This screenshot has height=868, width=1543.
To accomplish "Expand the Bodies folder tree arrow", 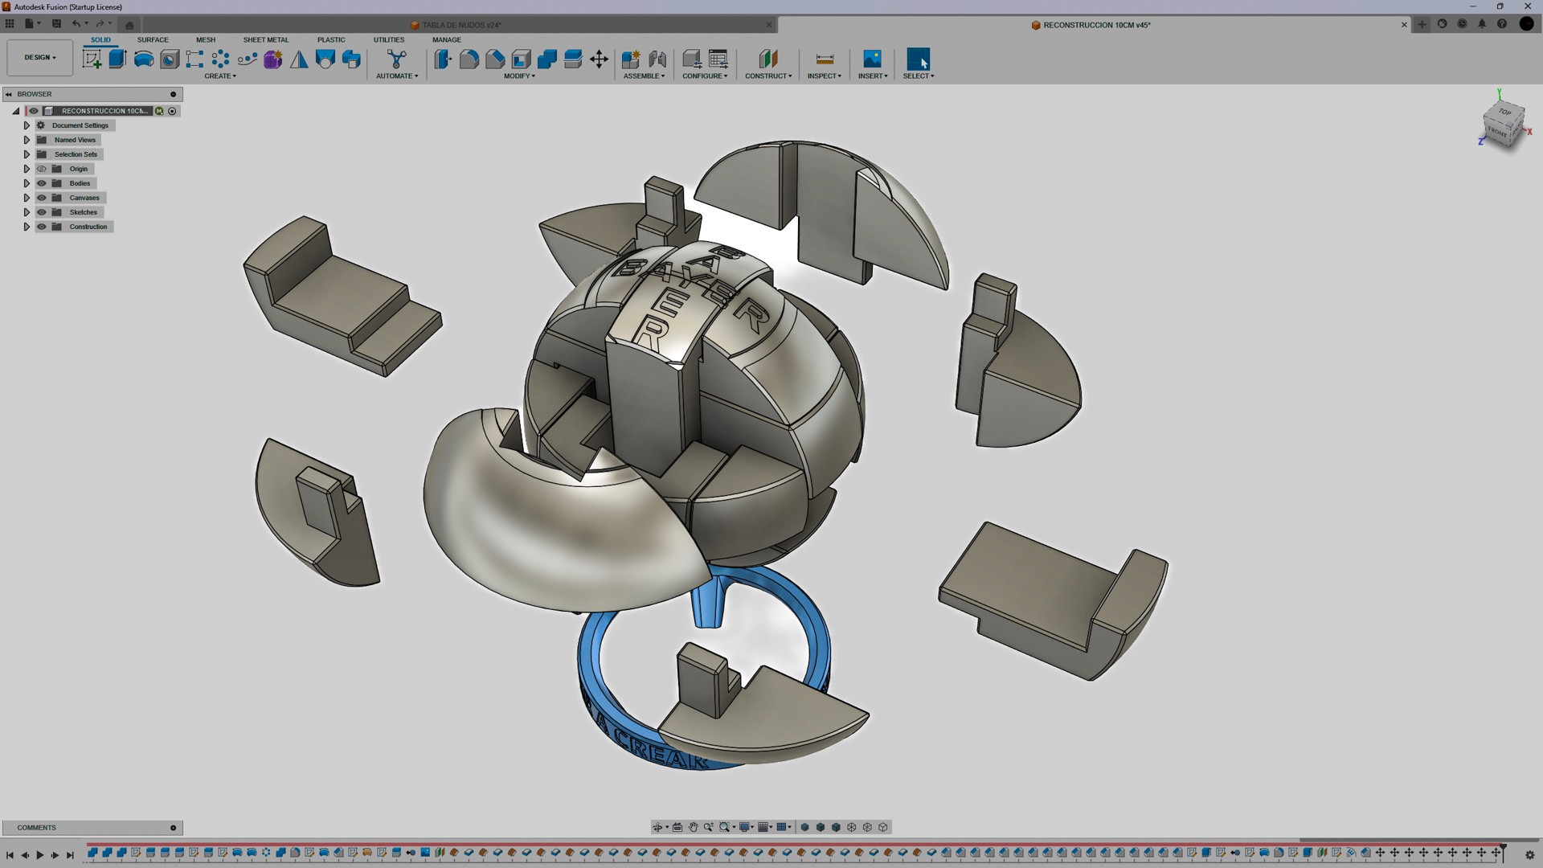I will pos(27,183).
